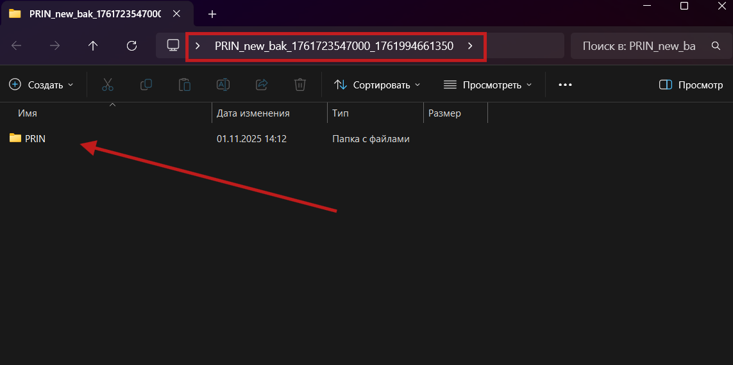733x365 pixels.
Task: Click date 01.11.2025 14:12 cell
Action: pos(251,138)
